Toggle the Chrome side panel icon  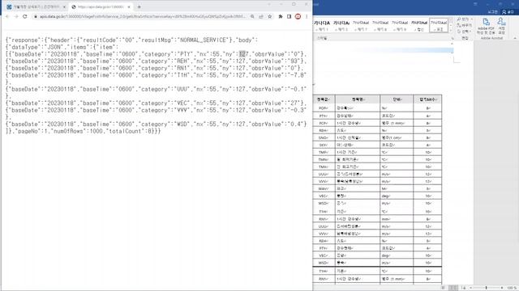pos(289,16)
